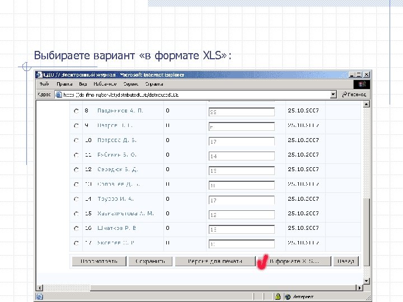Select the radio button for row 11
Screen dimensions: 403x302
(x=76, y=155)
